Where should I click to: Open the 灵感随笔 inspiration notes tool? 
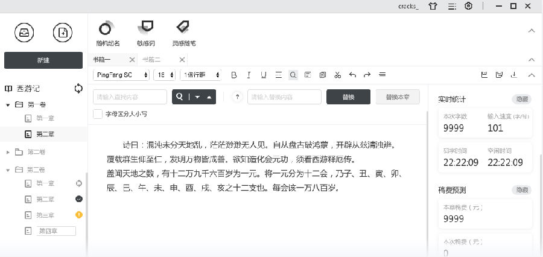[184, 33]
